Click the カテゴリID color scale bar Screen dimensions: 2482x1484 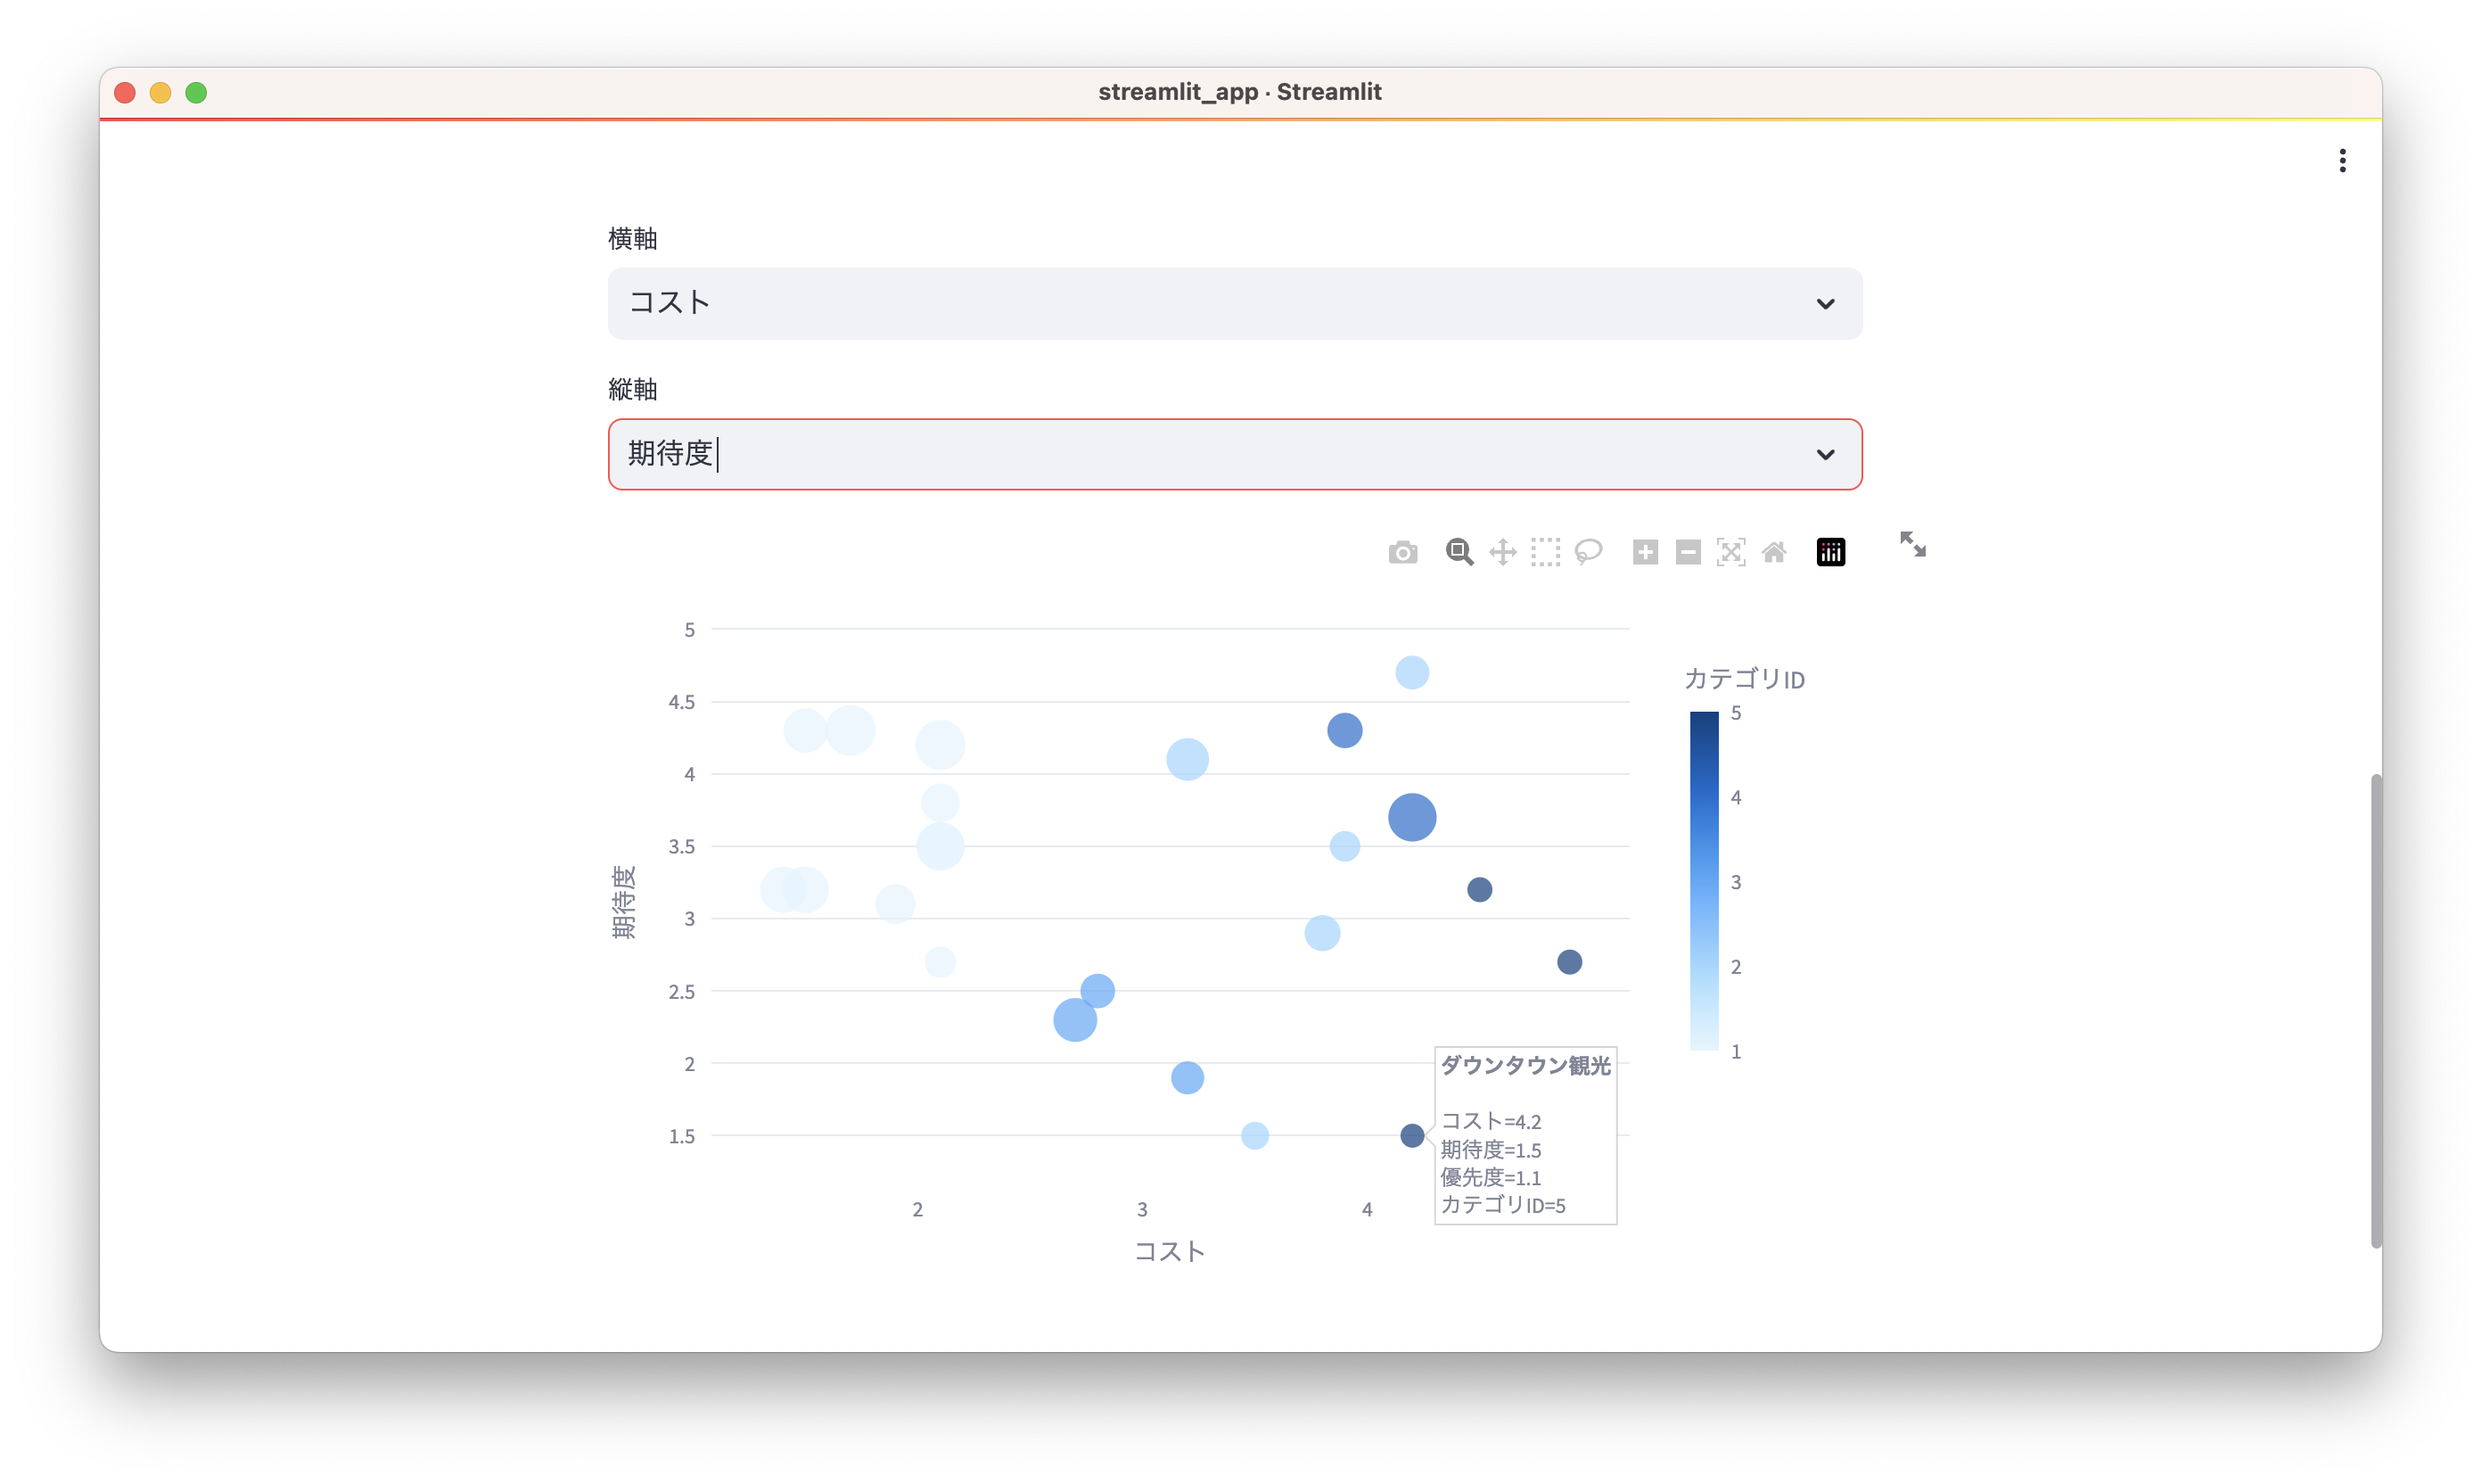[x=1704, y=880]
